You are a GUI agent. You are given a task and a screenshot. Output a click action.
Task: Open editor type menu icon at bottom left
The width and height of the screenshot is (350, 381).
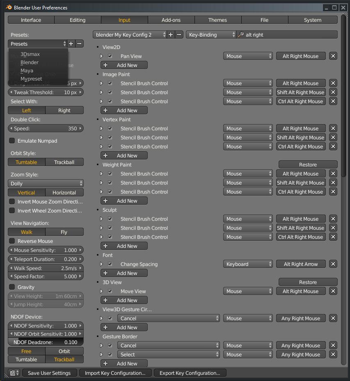(x=14, y=373)
